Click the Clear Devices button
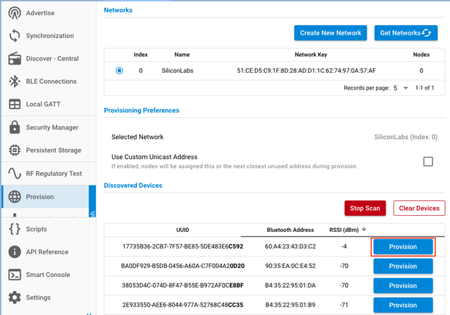The image size is (450, 315). click(x=419, y=208)
